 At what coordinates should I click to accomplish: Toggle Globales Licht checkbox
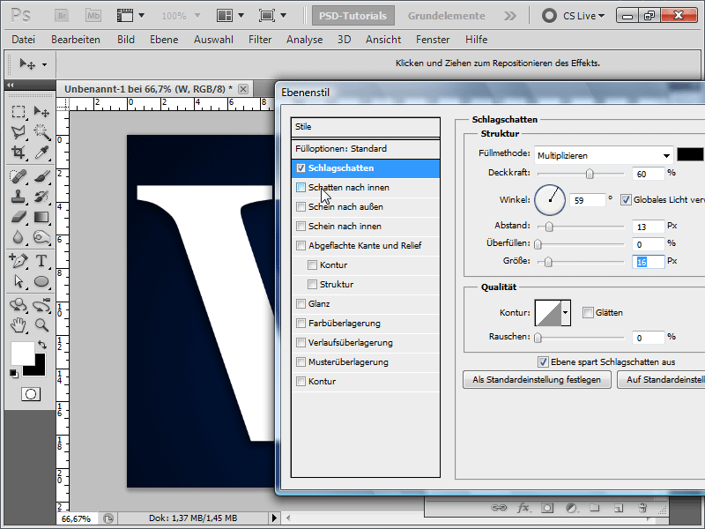(x=626, y=200)
